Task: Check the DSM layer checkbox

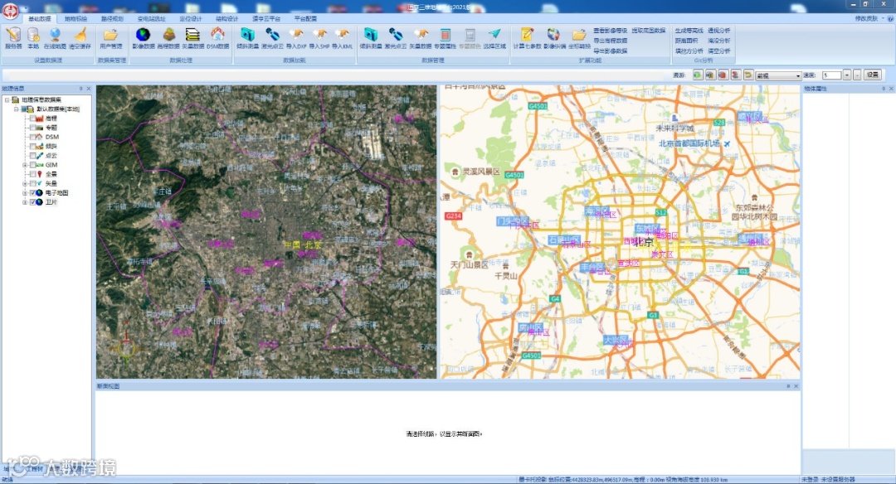Action: [x=32, y=137]
